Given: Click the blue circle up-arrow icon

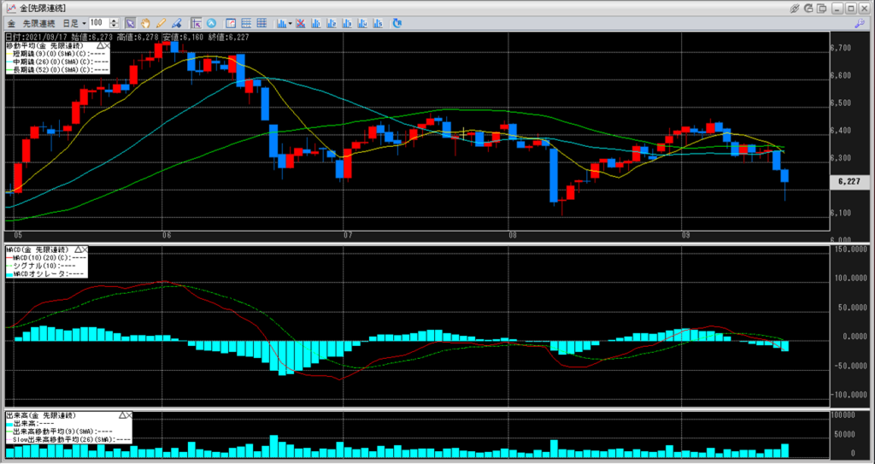Looking at the screenshot, I should coord(211,23).
